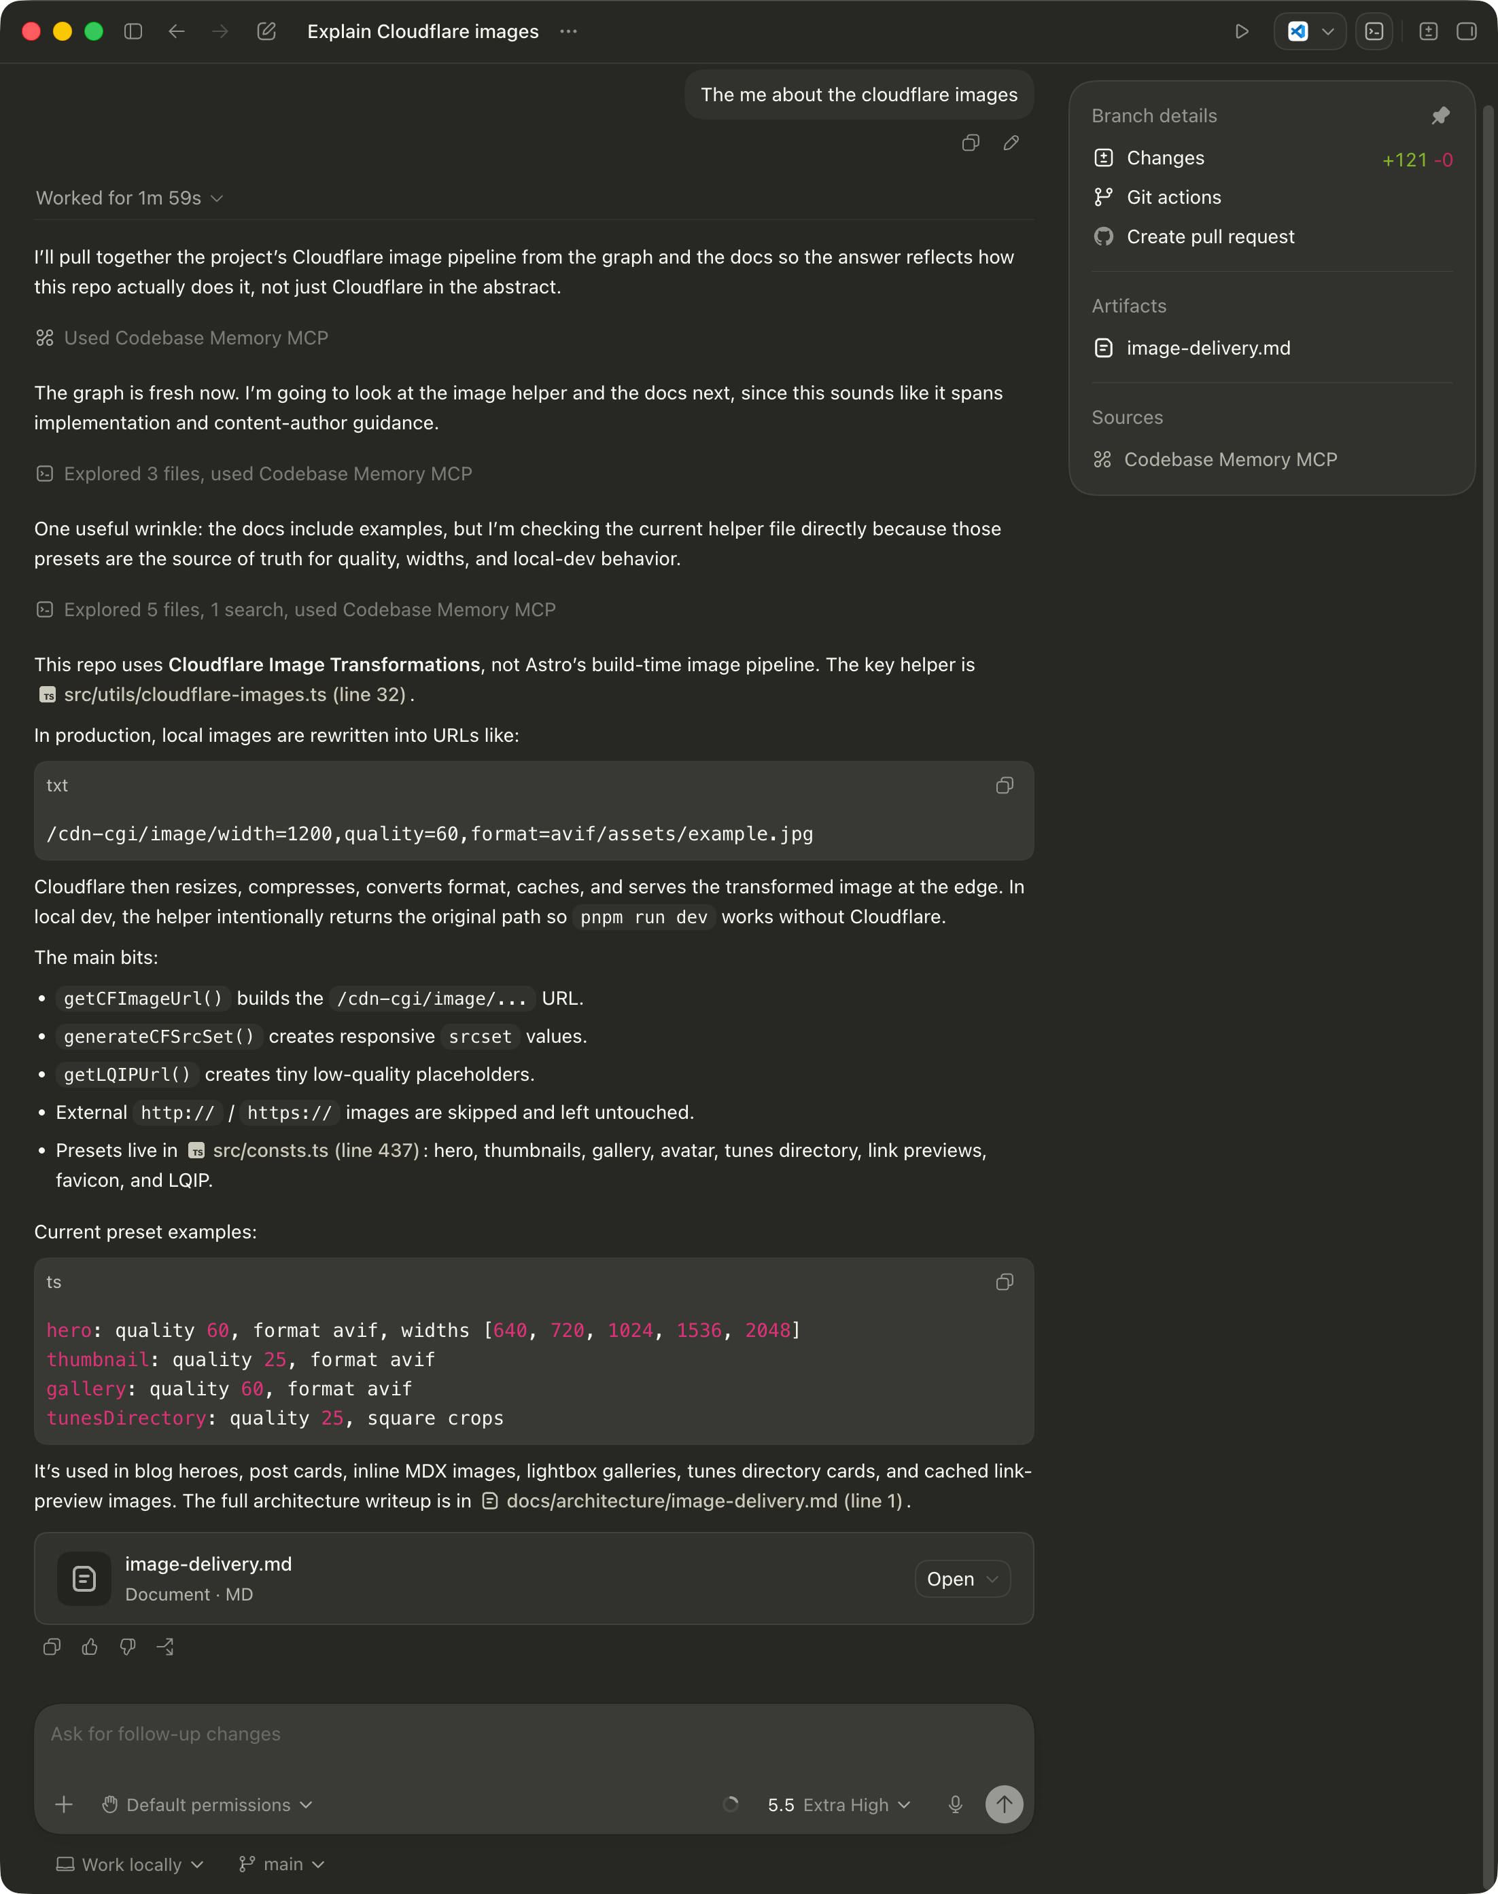Open Changes in branch details
The image size is (1498, 1894).
[1272, 159]
